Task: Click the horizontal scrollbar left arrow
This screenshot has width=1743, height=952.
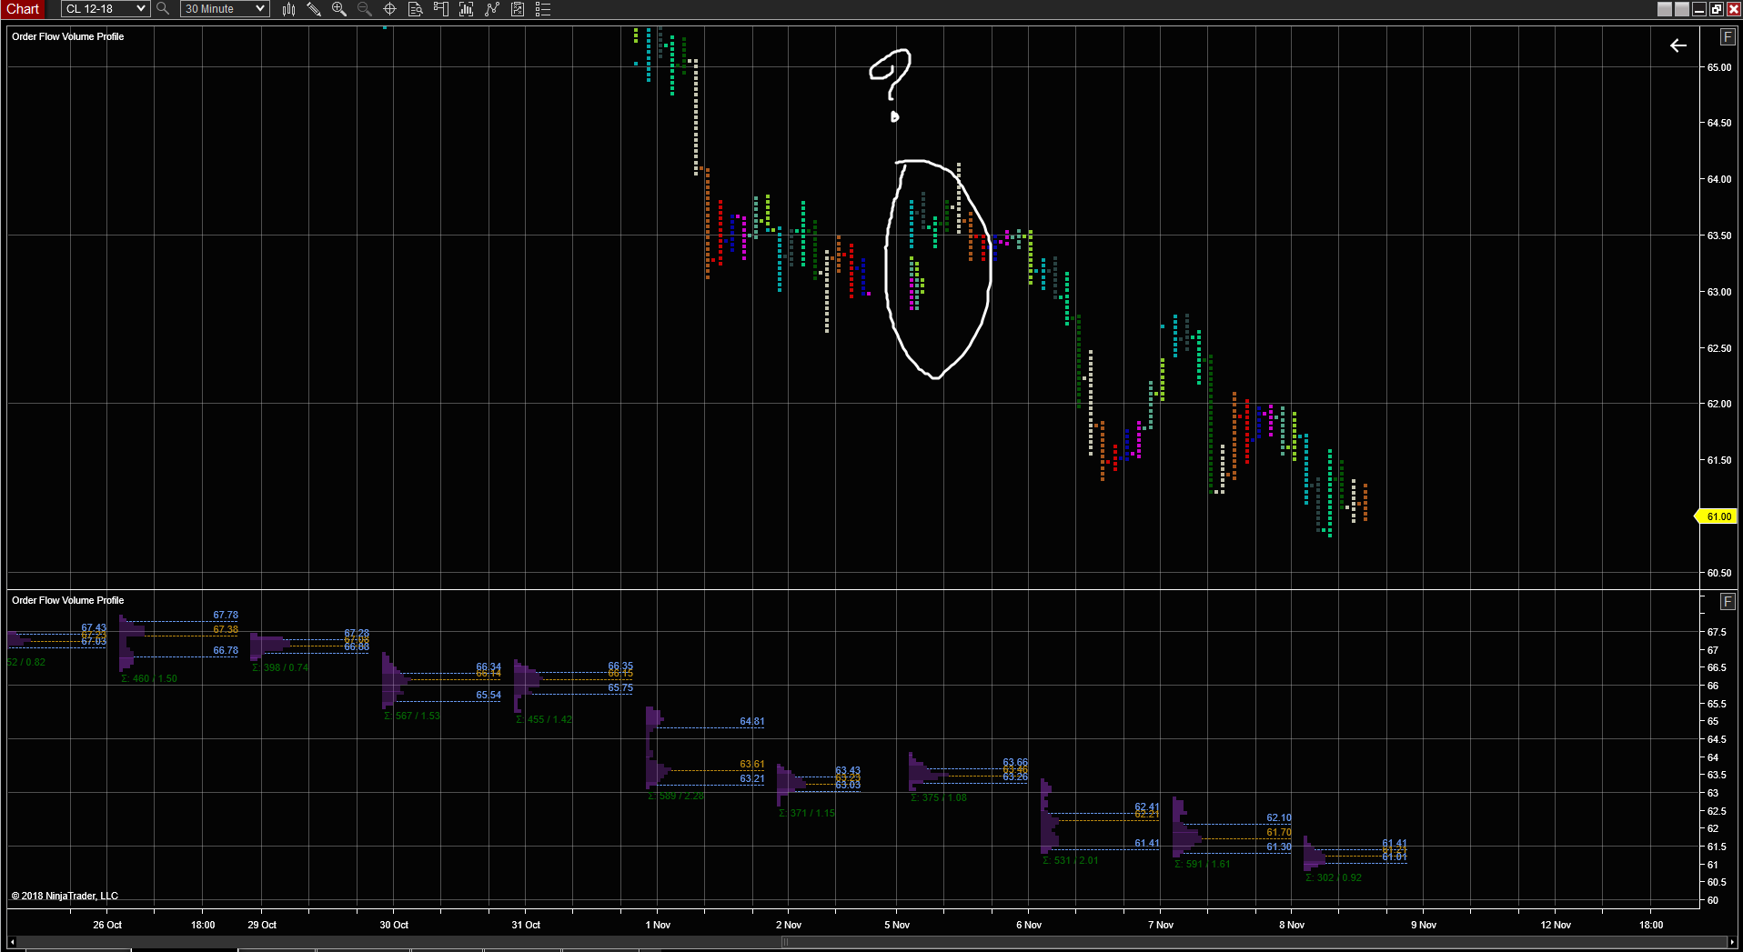Action: (x=13, y=942)
